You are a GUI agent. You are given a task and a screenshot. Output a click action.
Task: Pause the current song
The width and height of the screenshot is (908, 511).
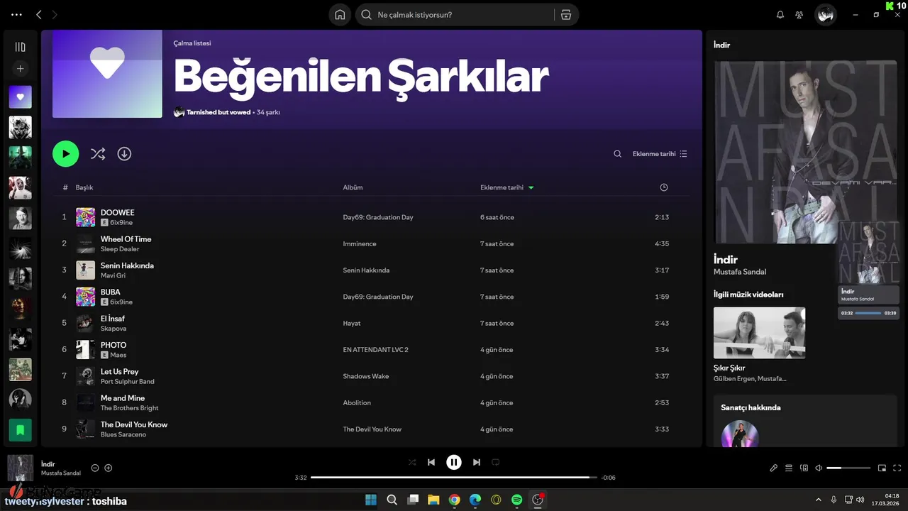click(x=454, y=462)
